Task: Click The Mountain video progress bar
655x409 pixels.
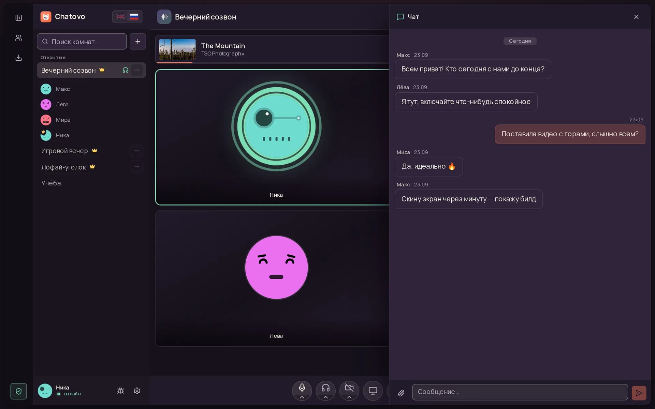Action: [272, 63]
